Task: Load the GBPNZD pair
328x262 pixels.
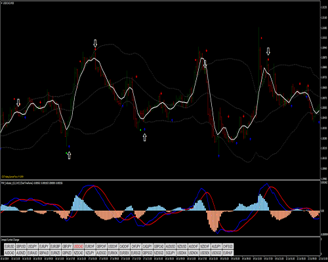Action: click(67, 253)
